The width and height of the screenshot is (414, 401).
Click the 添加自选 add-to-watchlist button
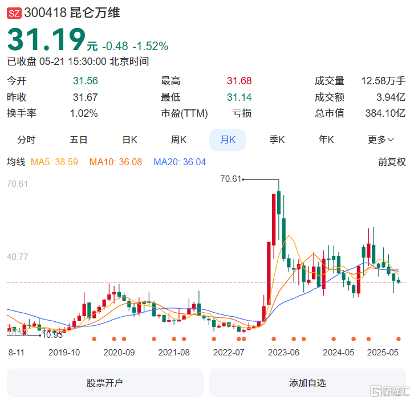pos(307,383)
